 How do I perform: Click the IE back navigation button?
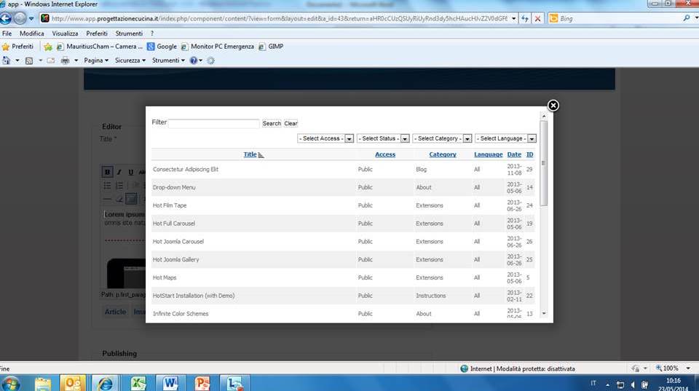click(5, 18)
